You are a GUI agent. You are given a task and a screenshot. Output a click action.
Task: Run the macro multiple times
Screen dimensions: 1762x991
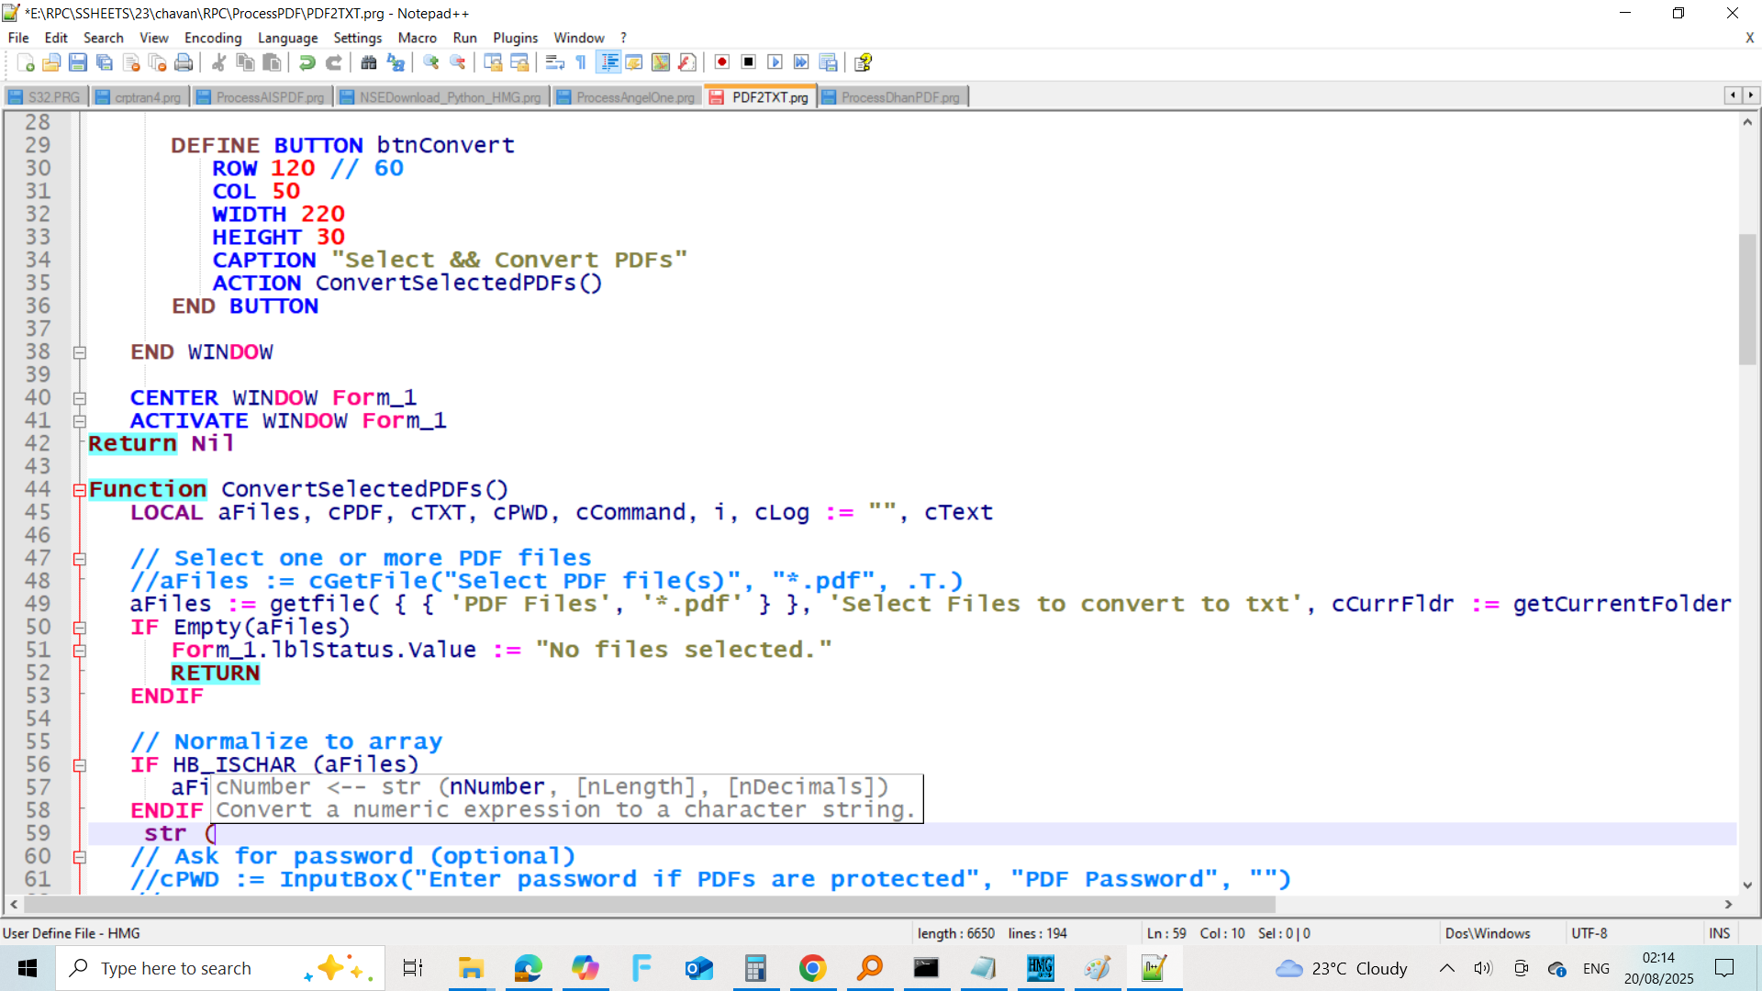[x=802, y=62]
